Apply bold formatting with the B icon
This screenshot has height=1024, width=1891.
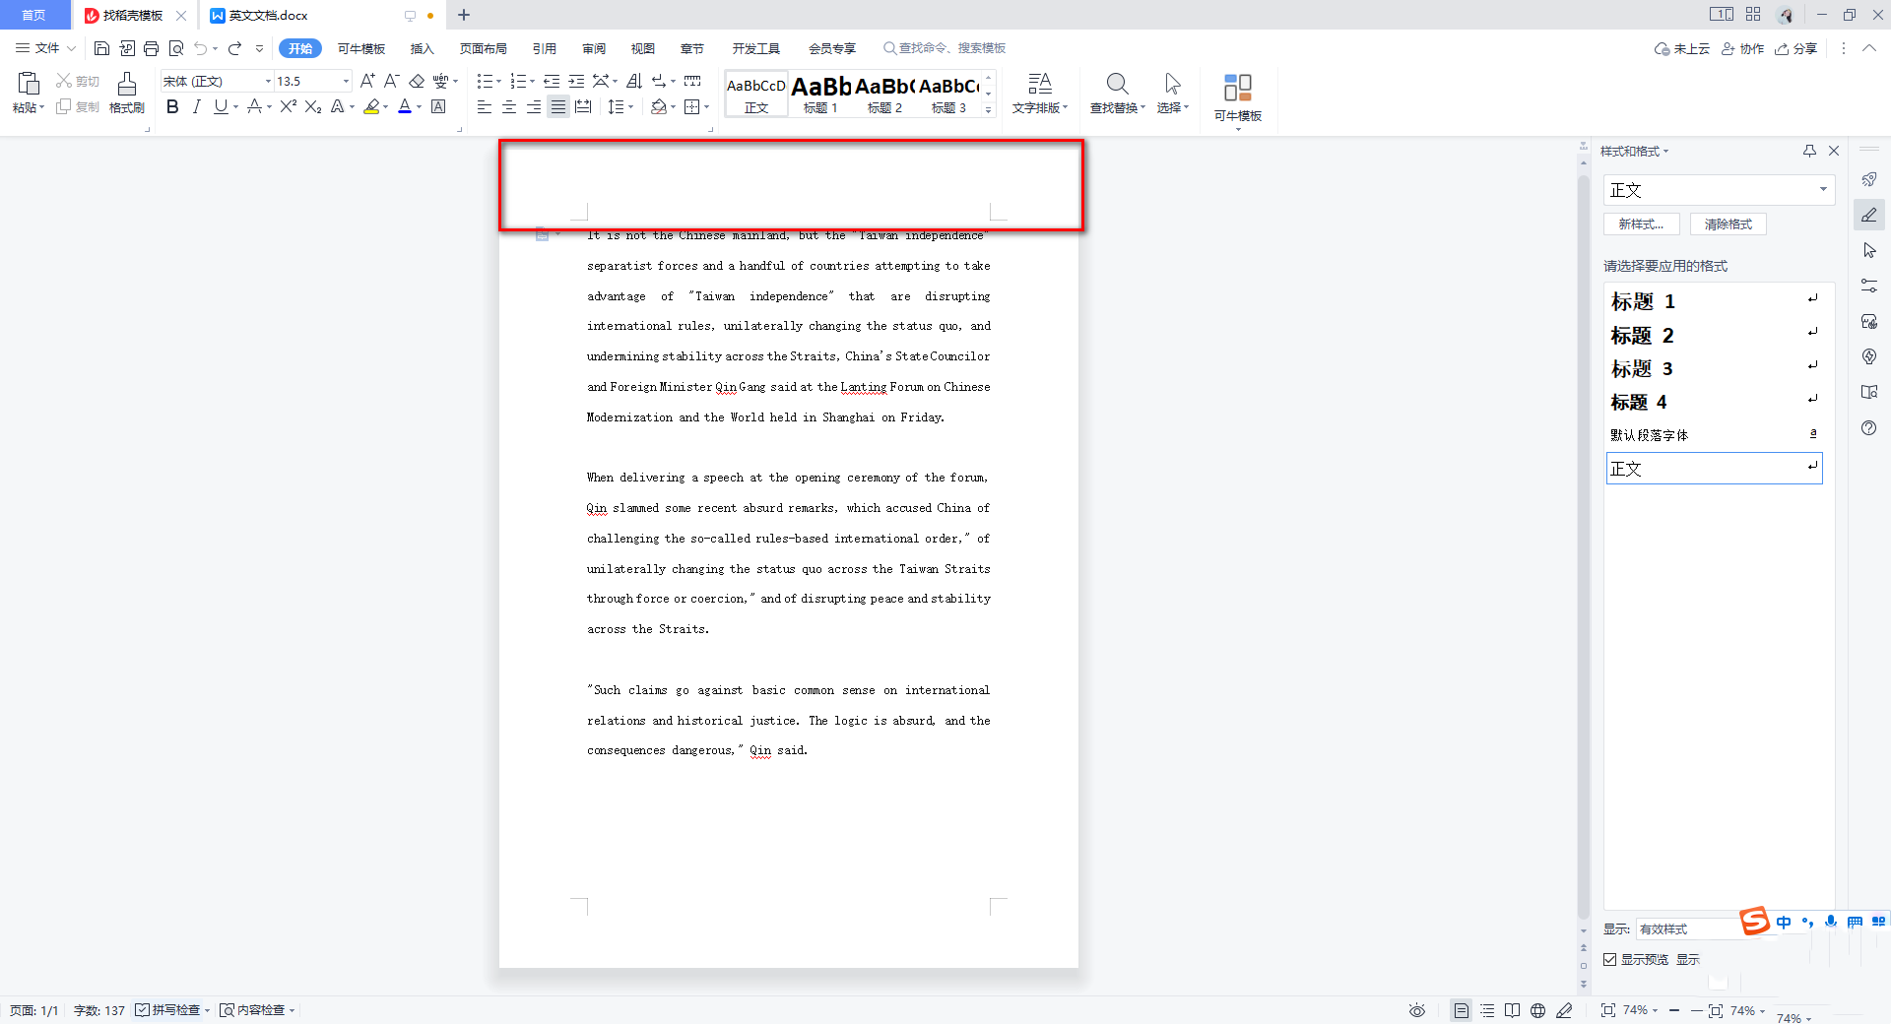coord(172,106)
